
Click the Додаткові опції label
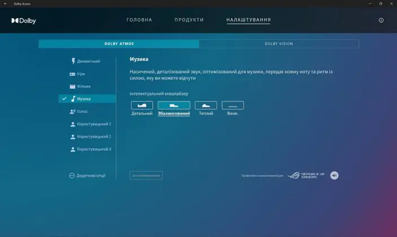pos(91,175)
